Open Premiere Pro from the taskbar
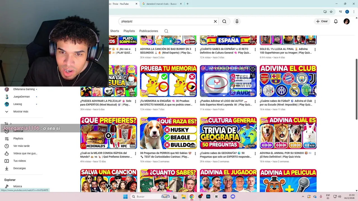Screen dimensions: 358x201 click(225, 197)
